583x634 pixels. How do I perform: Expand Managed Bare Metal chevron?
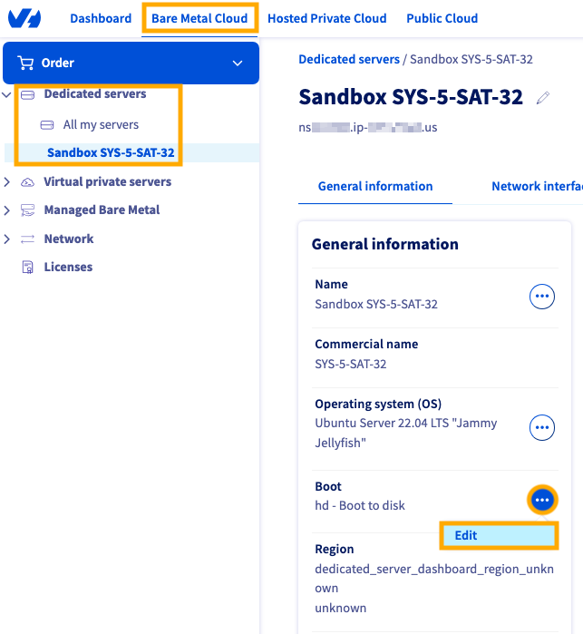pos(6,210)
